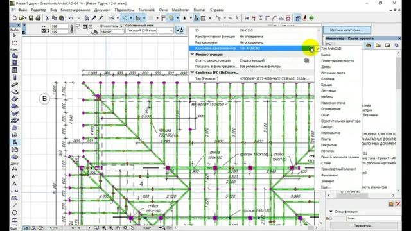
Task: Click the Cut scissors icon
Action: pos(47,18)
